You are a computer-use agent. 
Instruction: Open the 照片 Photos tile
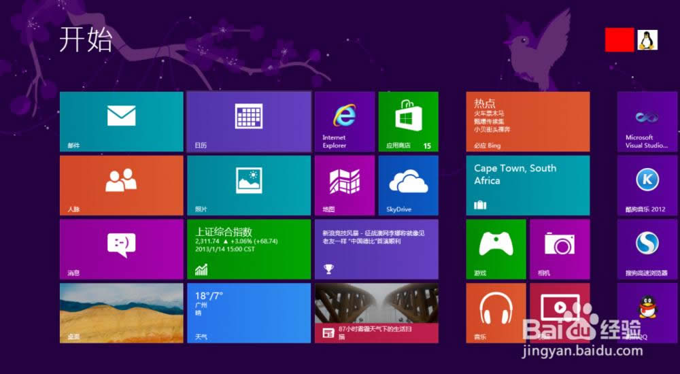pos(249,185)
